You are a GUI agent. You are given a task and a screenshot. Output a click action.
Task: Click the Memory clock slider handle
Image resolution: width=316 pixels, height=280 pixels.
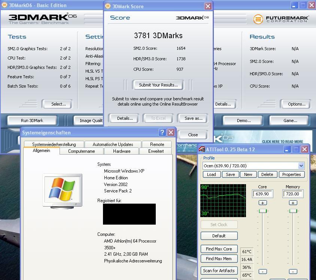(x=293, y=211)
